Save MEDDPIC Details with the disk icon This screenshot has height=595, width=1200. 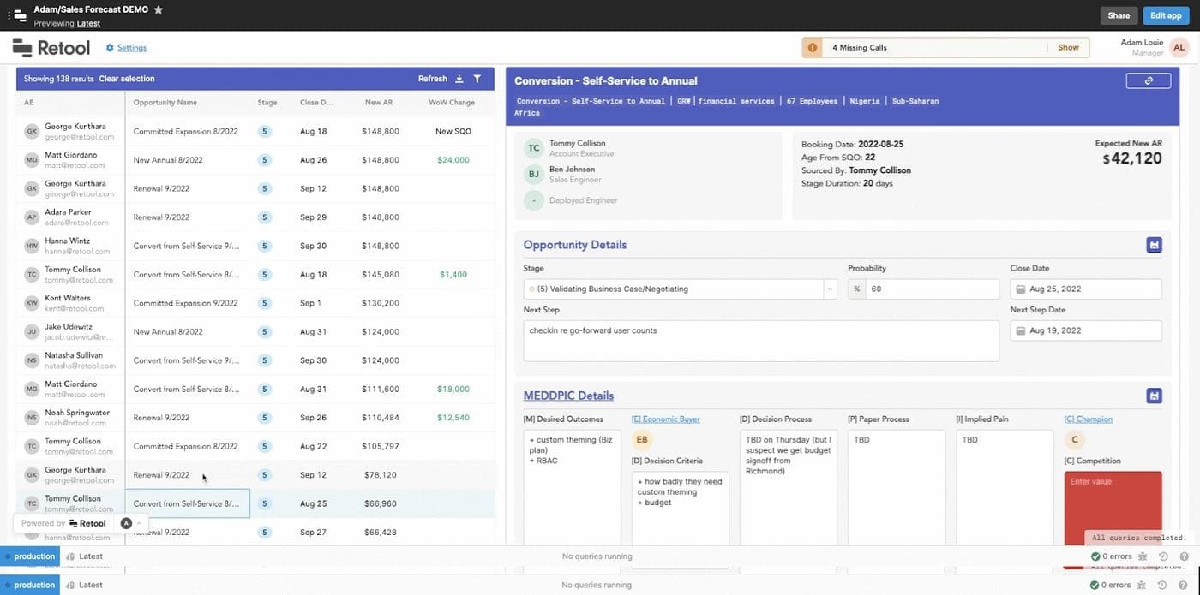click(x=1154, y=396)
